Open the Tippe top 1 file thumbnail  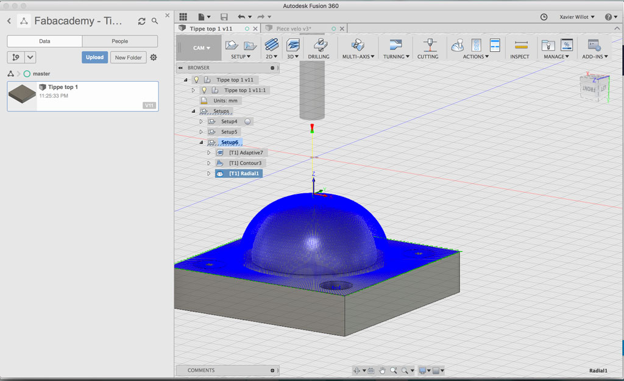pyautogui.click(x=23, y=95)
